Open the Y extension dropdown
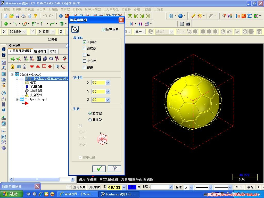Image resolution: width=264 pixels, height=198 pixels. coord(108,92)
